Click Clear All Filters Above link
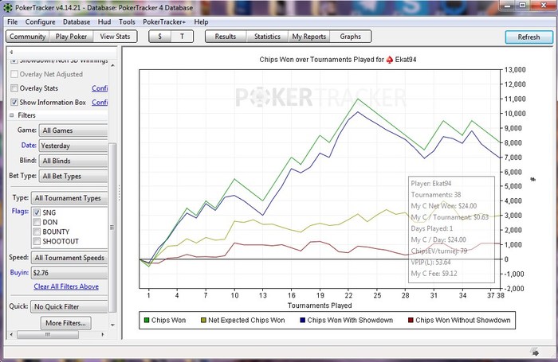 [66, 286]
